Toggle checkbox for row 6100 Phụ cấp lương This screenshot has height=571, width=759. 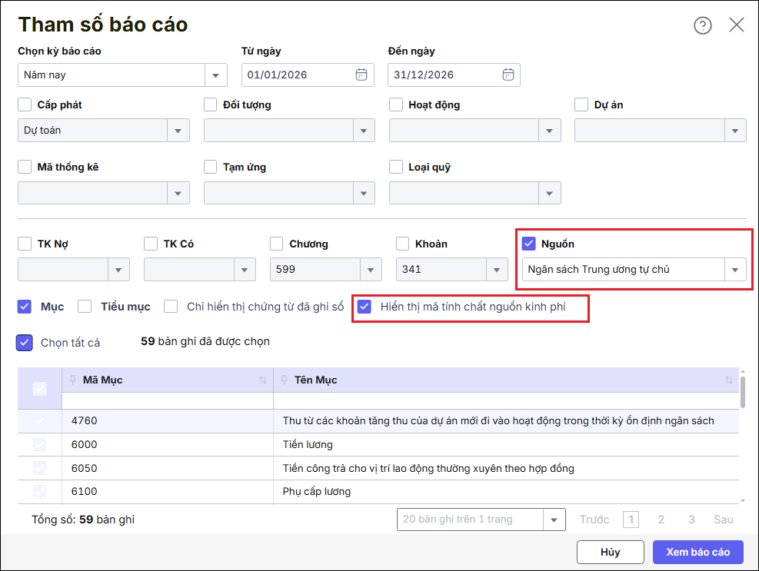40,492
